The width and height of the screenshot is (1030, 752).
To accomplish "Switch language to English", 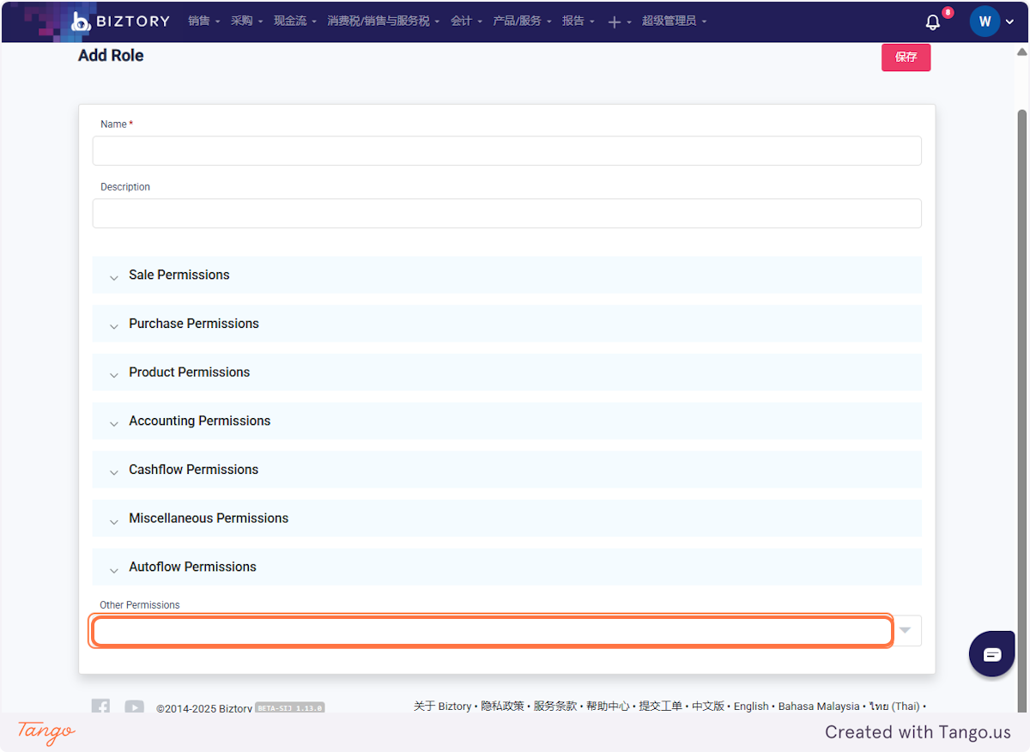I will tap(751, 707).
